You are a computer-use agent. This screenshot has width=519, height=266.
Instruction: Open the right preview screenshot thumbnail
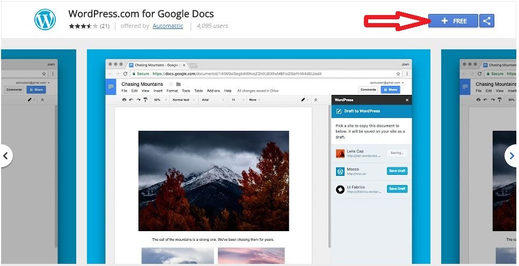coord(479,157)
